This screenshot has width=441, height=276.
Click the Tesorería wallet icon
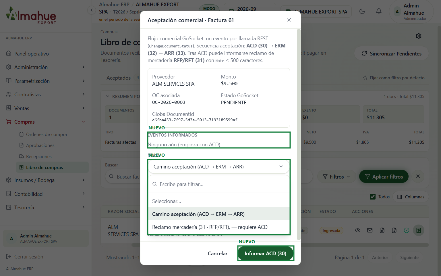point(9,207)
